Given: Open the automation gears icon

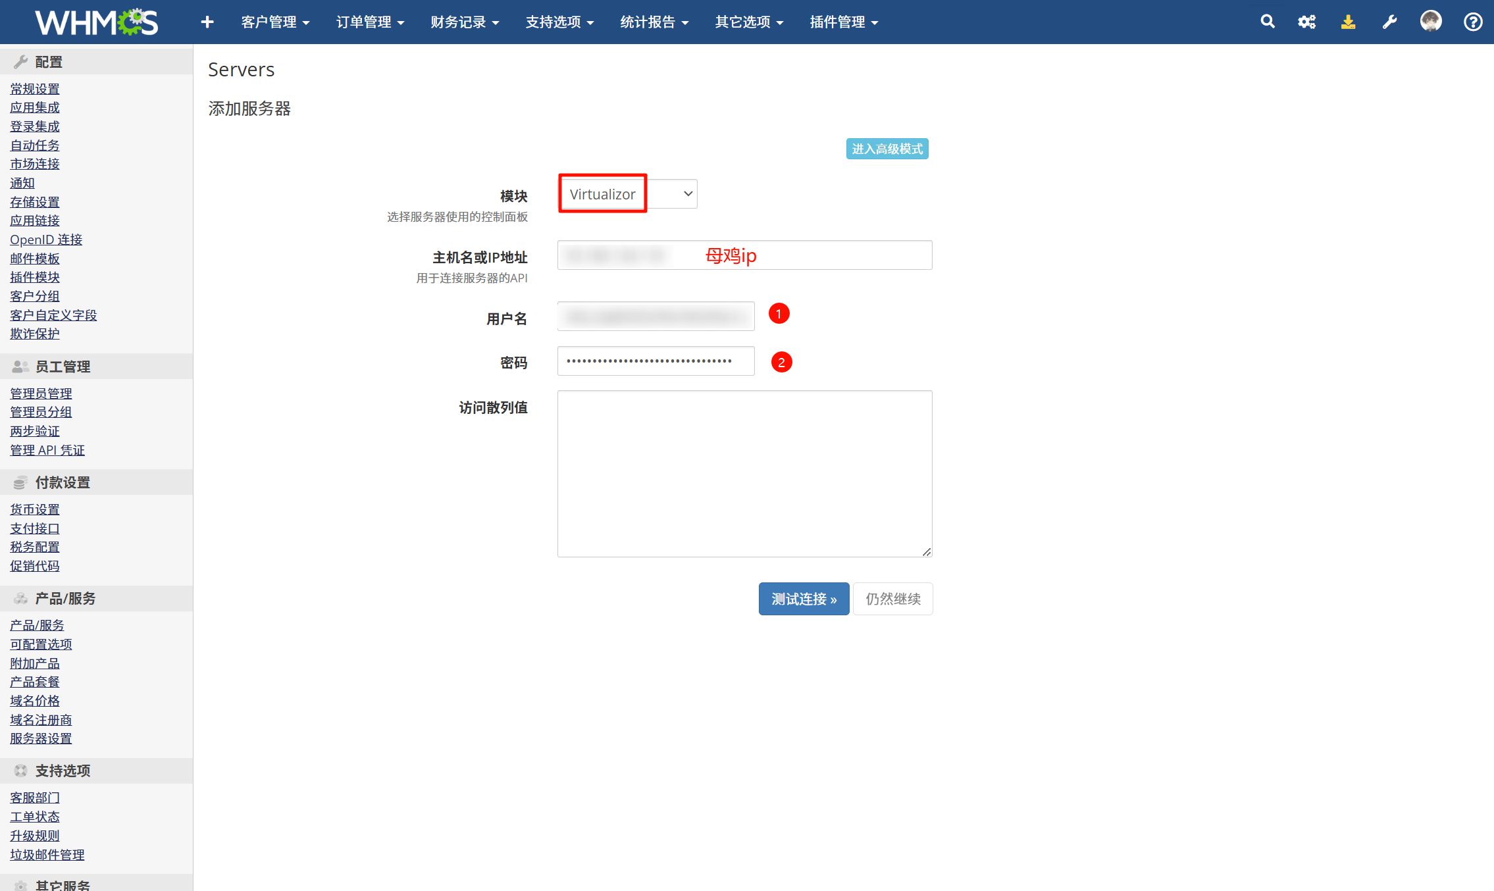Looking at the screenshot, I should tap(1306, 22).
